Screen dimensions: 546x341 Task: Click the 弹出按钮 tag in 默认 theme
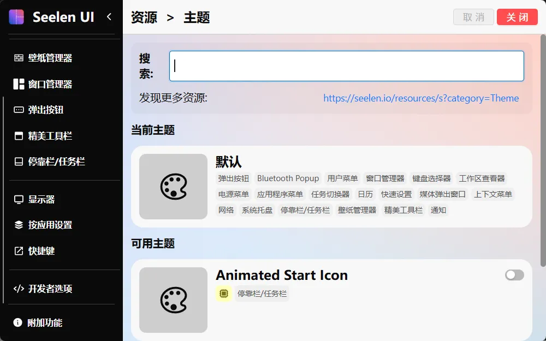(x=233, y=178)
